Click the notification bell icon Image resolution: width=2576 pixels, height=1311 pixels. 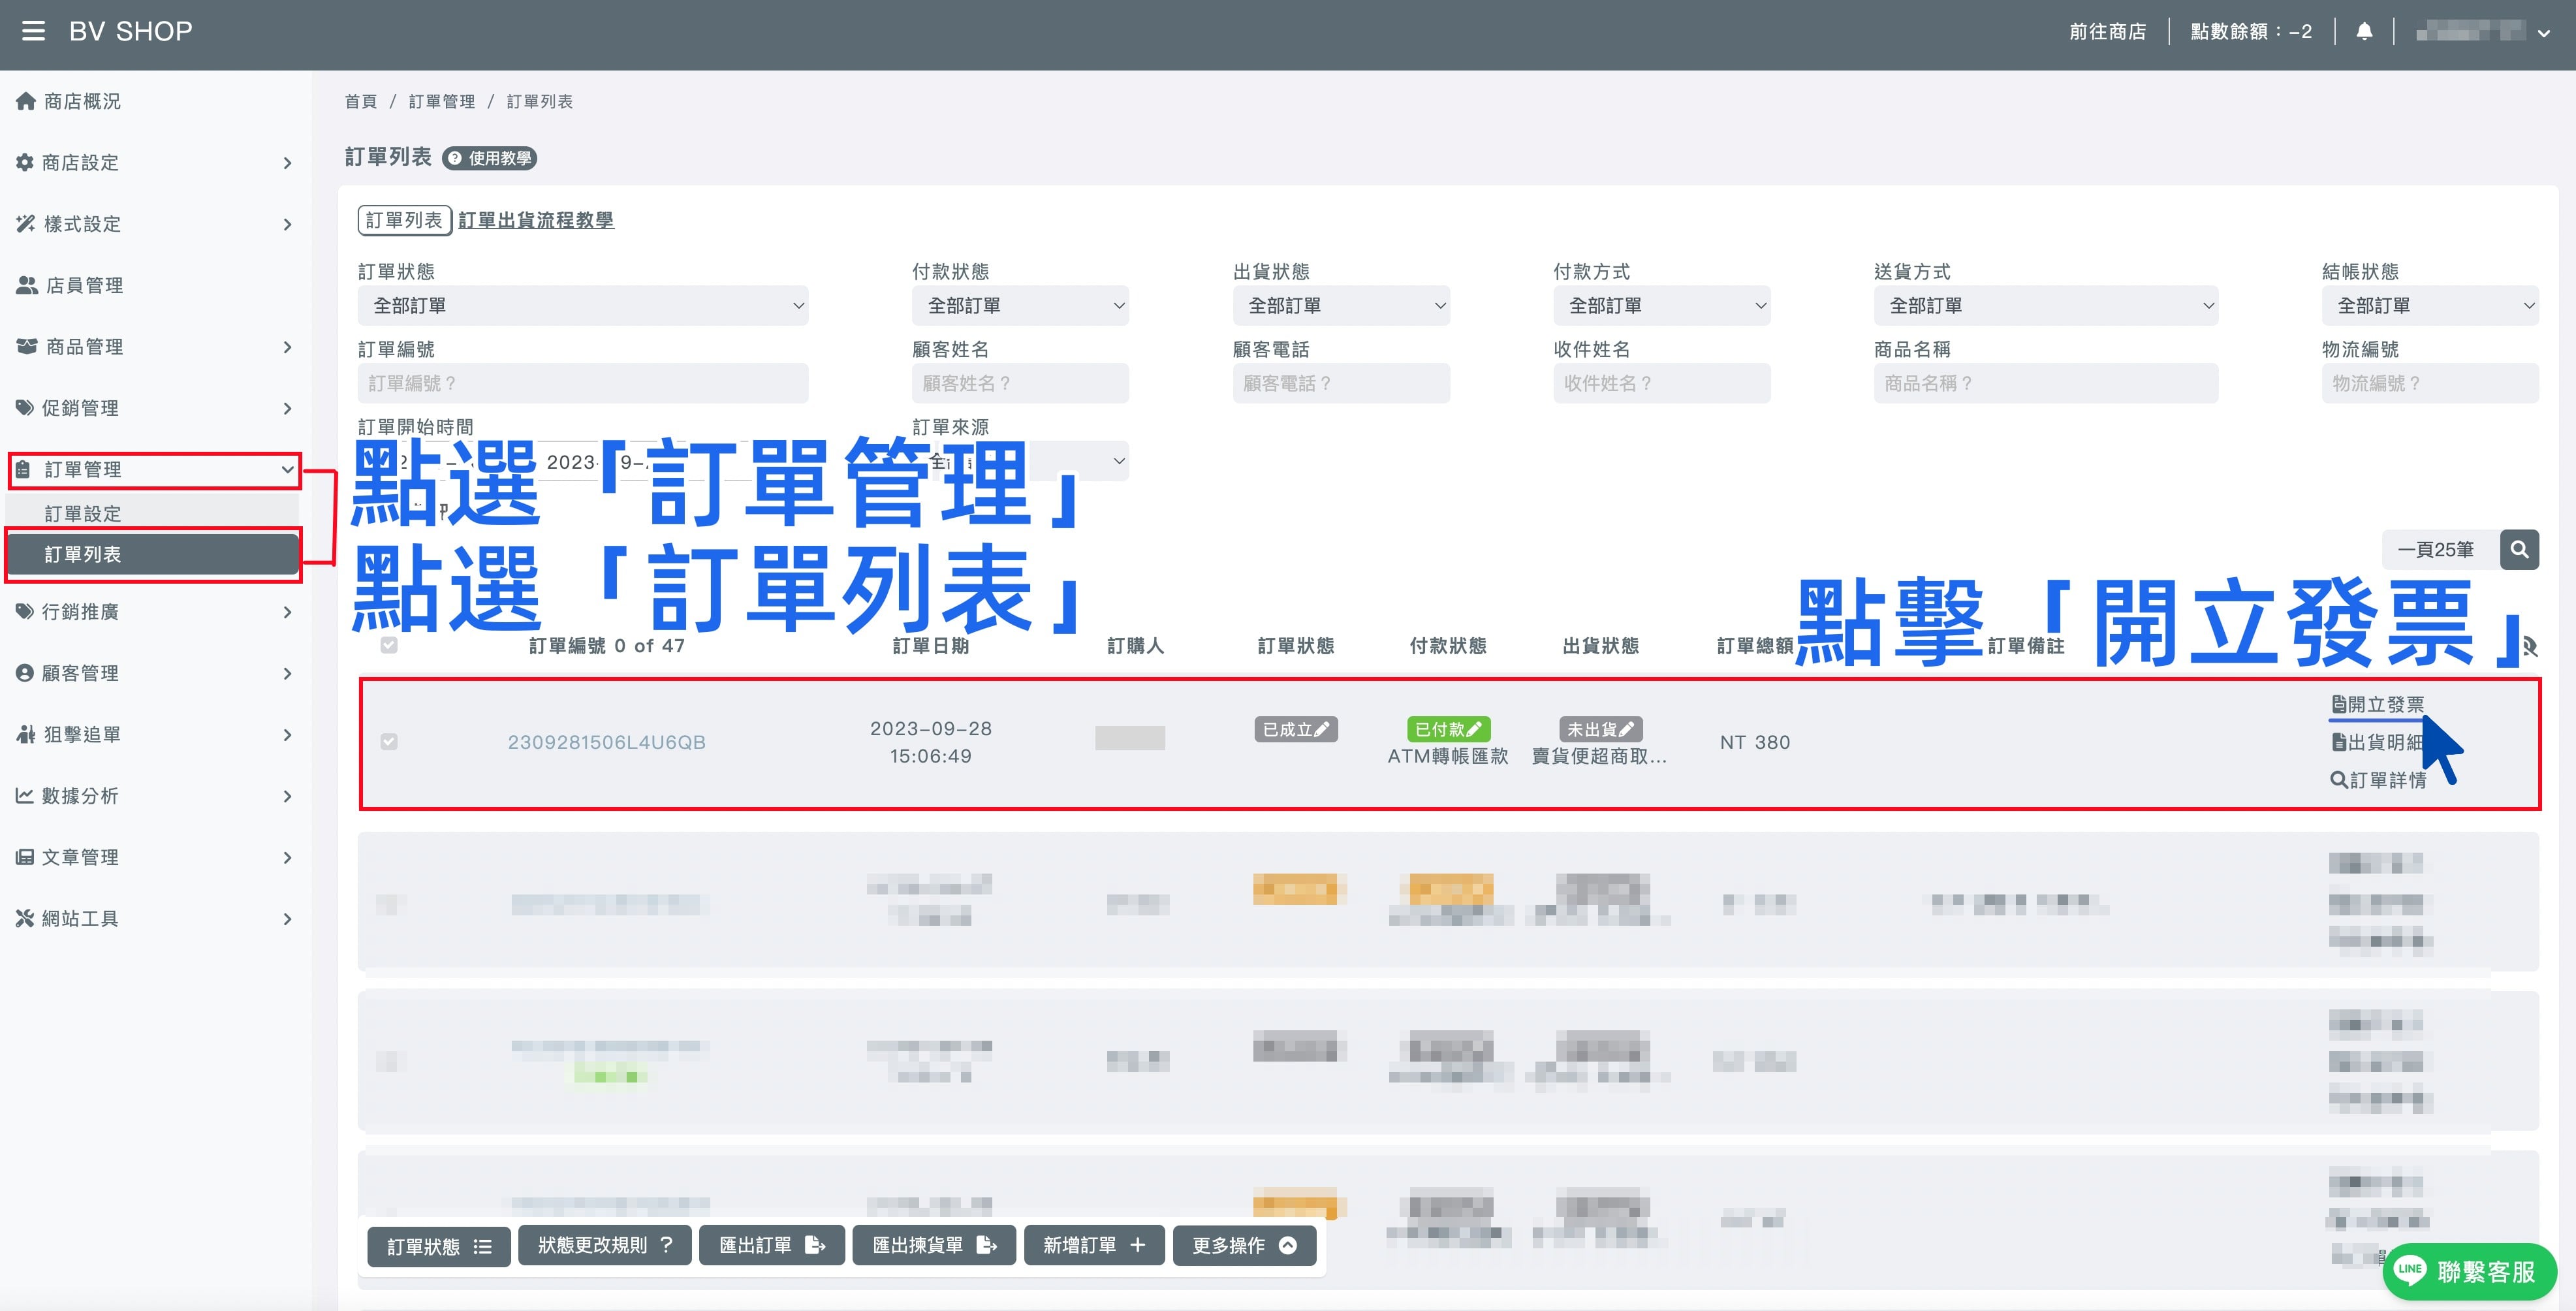(x=2365, y=31)
